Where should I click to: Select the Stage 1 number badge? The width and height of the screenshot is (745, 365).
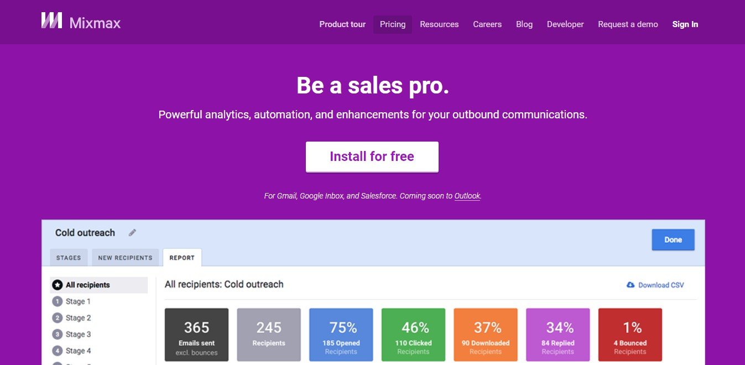tap(57, 301)
